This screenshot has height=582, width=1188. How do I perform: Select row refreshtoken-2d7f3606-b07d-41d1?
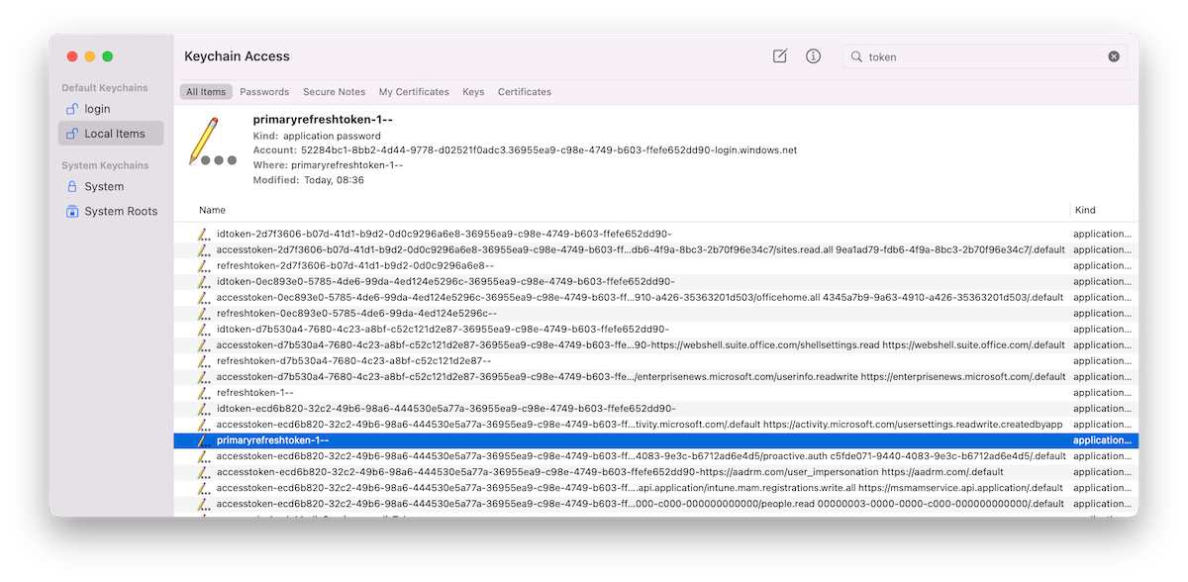tap(655, 265)
